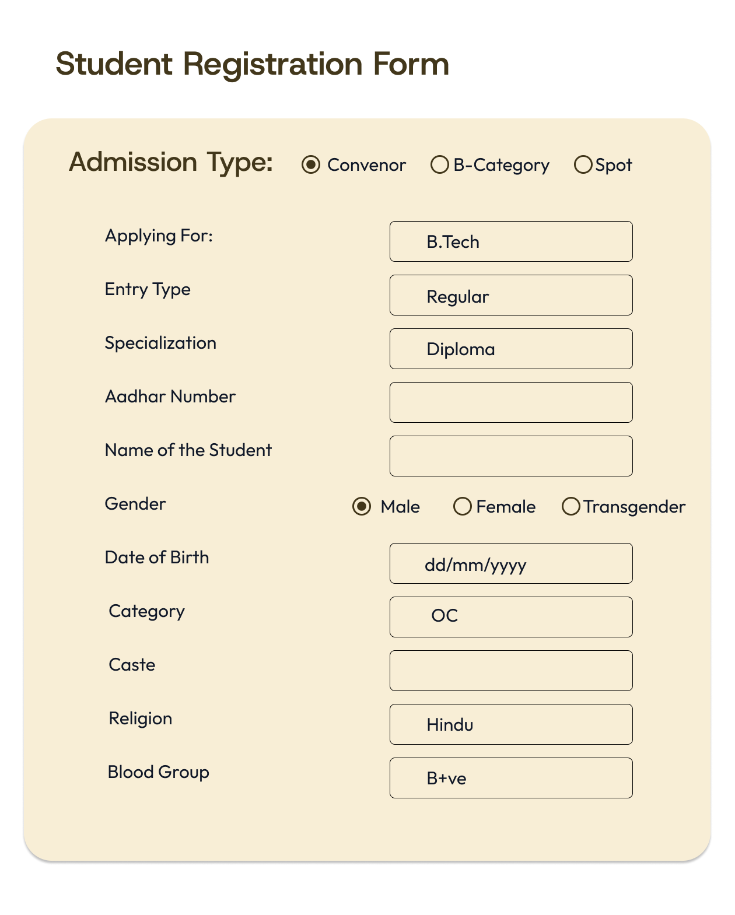Expand the Entry Type Regular dropdown

tap(511, 295)
